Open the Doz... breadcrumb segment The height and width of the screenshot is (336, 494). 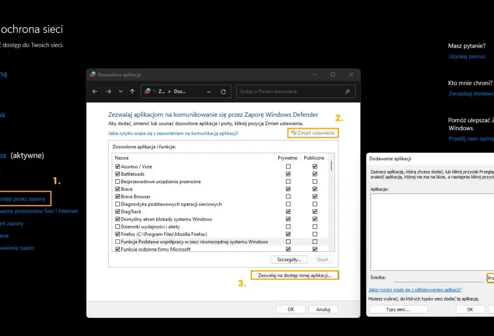[x=180, y=92]
